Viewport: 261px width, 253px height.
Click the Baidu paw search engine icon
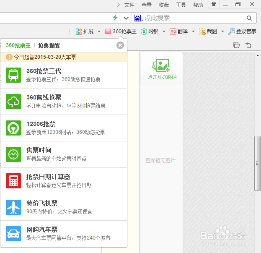(x=137, y=18)
